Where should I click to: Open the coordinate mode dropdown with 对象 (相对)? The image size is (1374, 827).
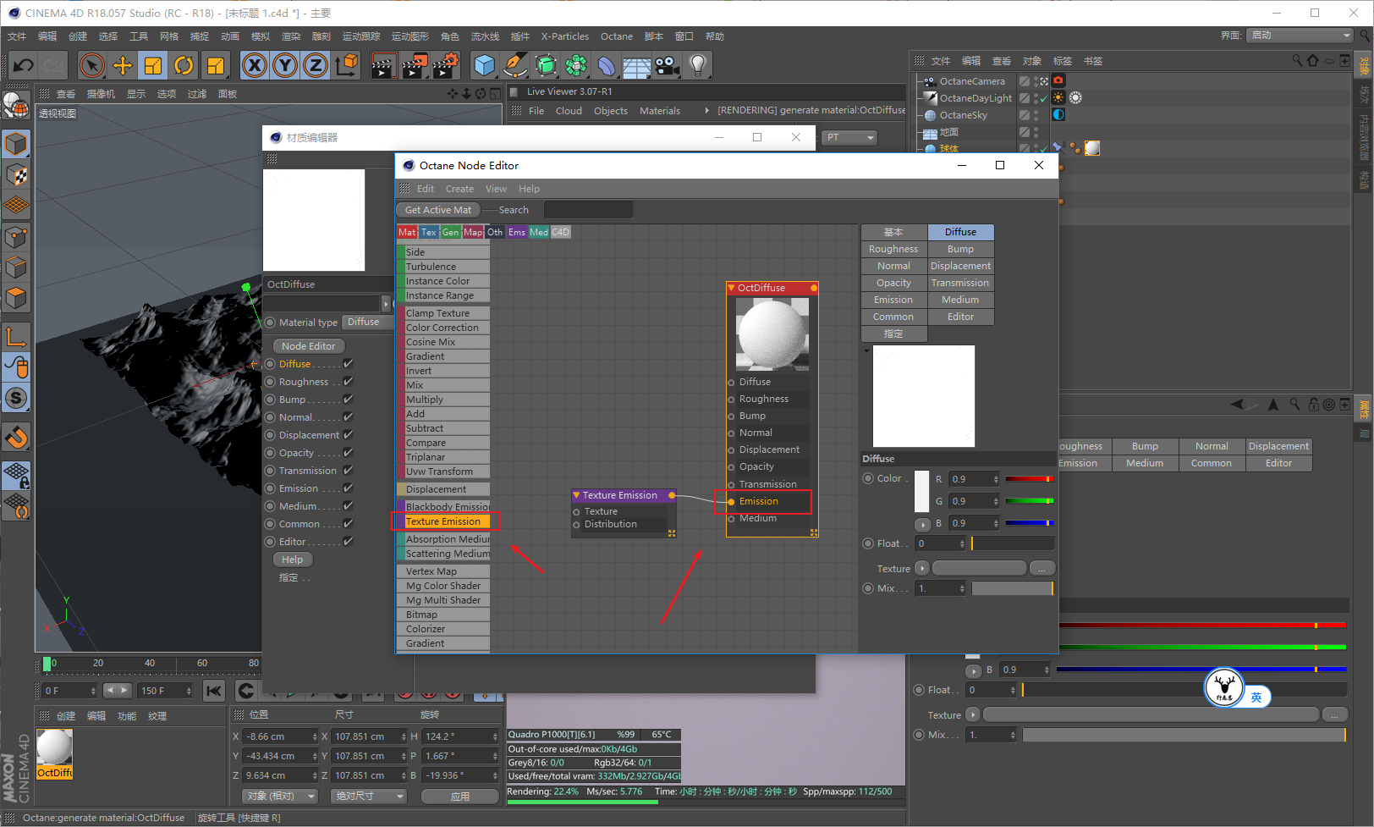(x=280, y=796)
